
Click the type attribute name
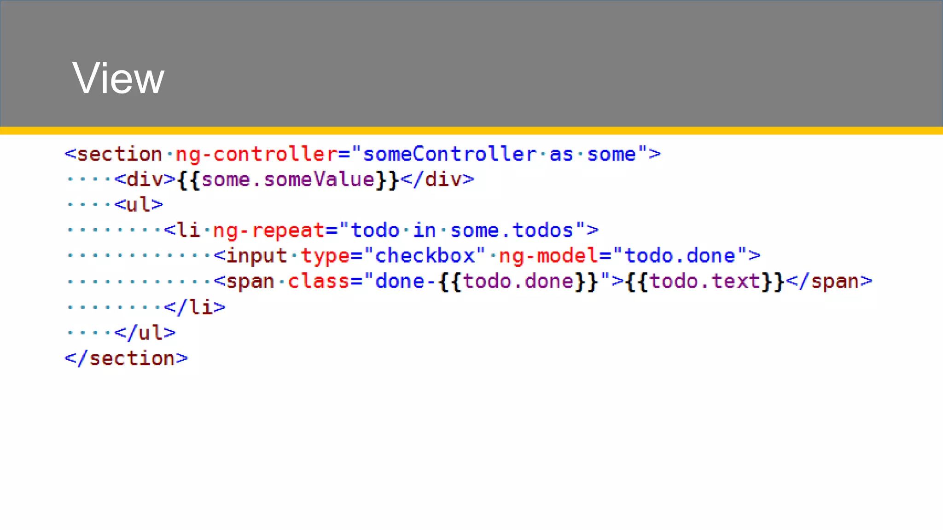click(x=325, y=256)
